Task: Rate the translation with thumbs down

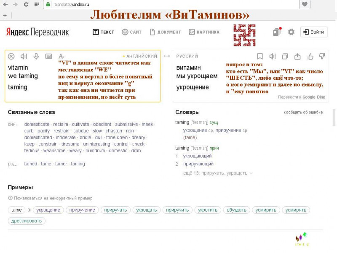Action: pyautogui.click(x=322, y=56)
